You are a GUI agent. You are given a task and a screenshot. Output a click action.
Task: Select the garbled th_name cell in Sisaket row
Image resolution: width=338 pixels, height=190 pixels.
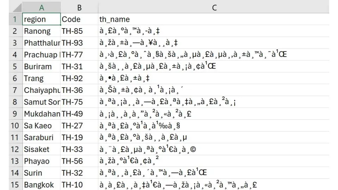tap(214, 149)
